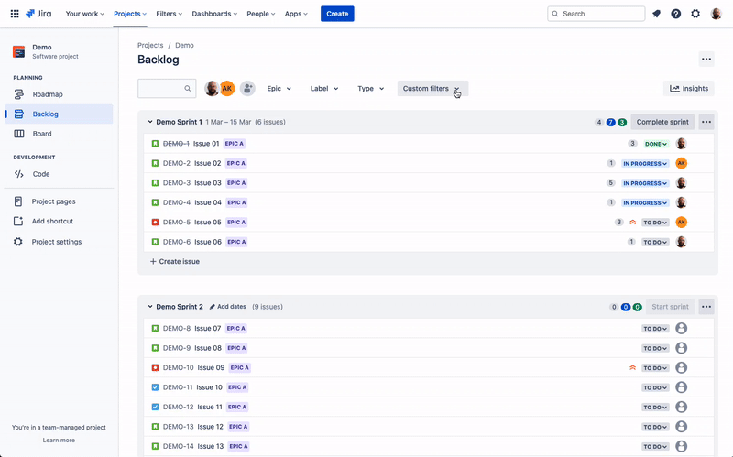Click the story type icon of DEMO-1
This screenshot has height=457, width=733.
click(x=155, y=144)
